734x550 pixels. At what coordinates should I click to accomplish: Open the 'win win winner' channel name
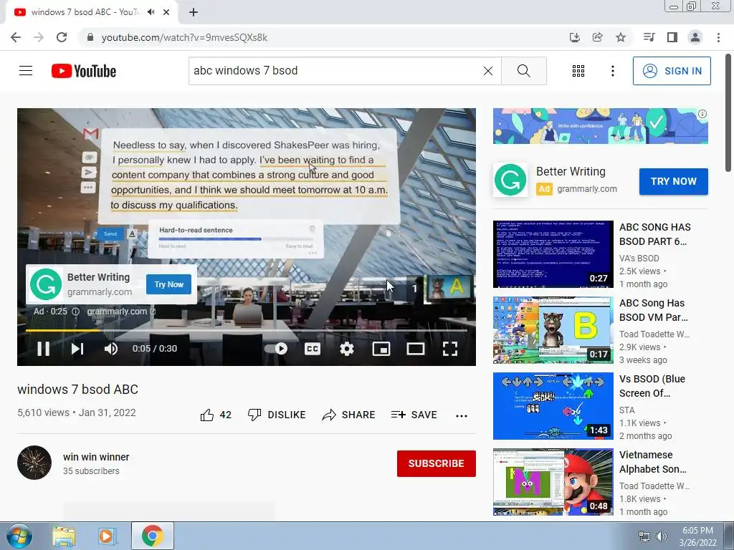pos(96,457)
